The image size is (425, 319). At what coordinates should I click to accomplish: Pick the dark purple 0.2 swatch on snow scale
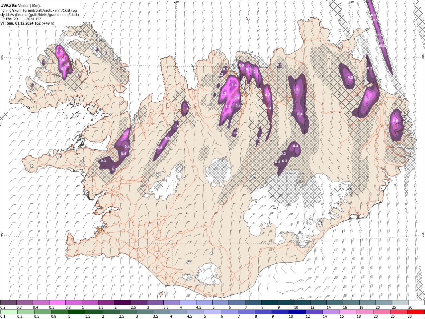click(8, 302)
